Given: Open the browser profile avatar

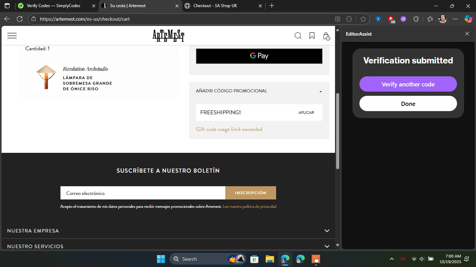Looking at the screenshot, I should [443, 19].
